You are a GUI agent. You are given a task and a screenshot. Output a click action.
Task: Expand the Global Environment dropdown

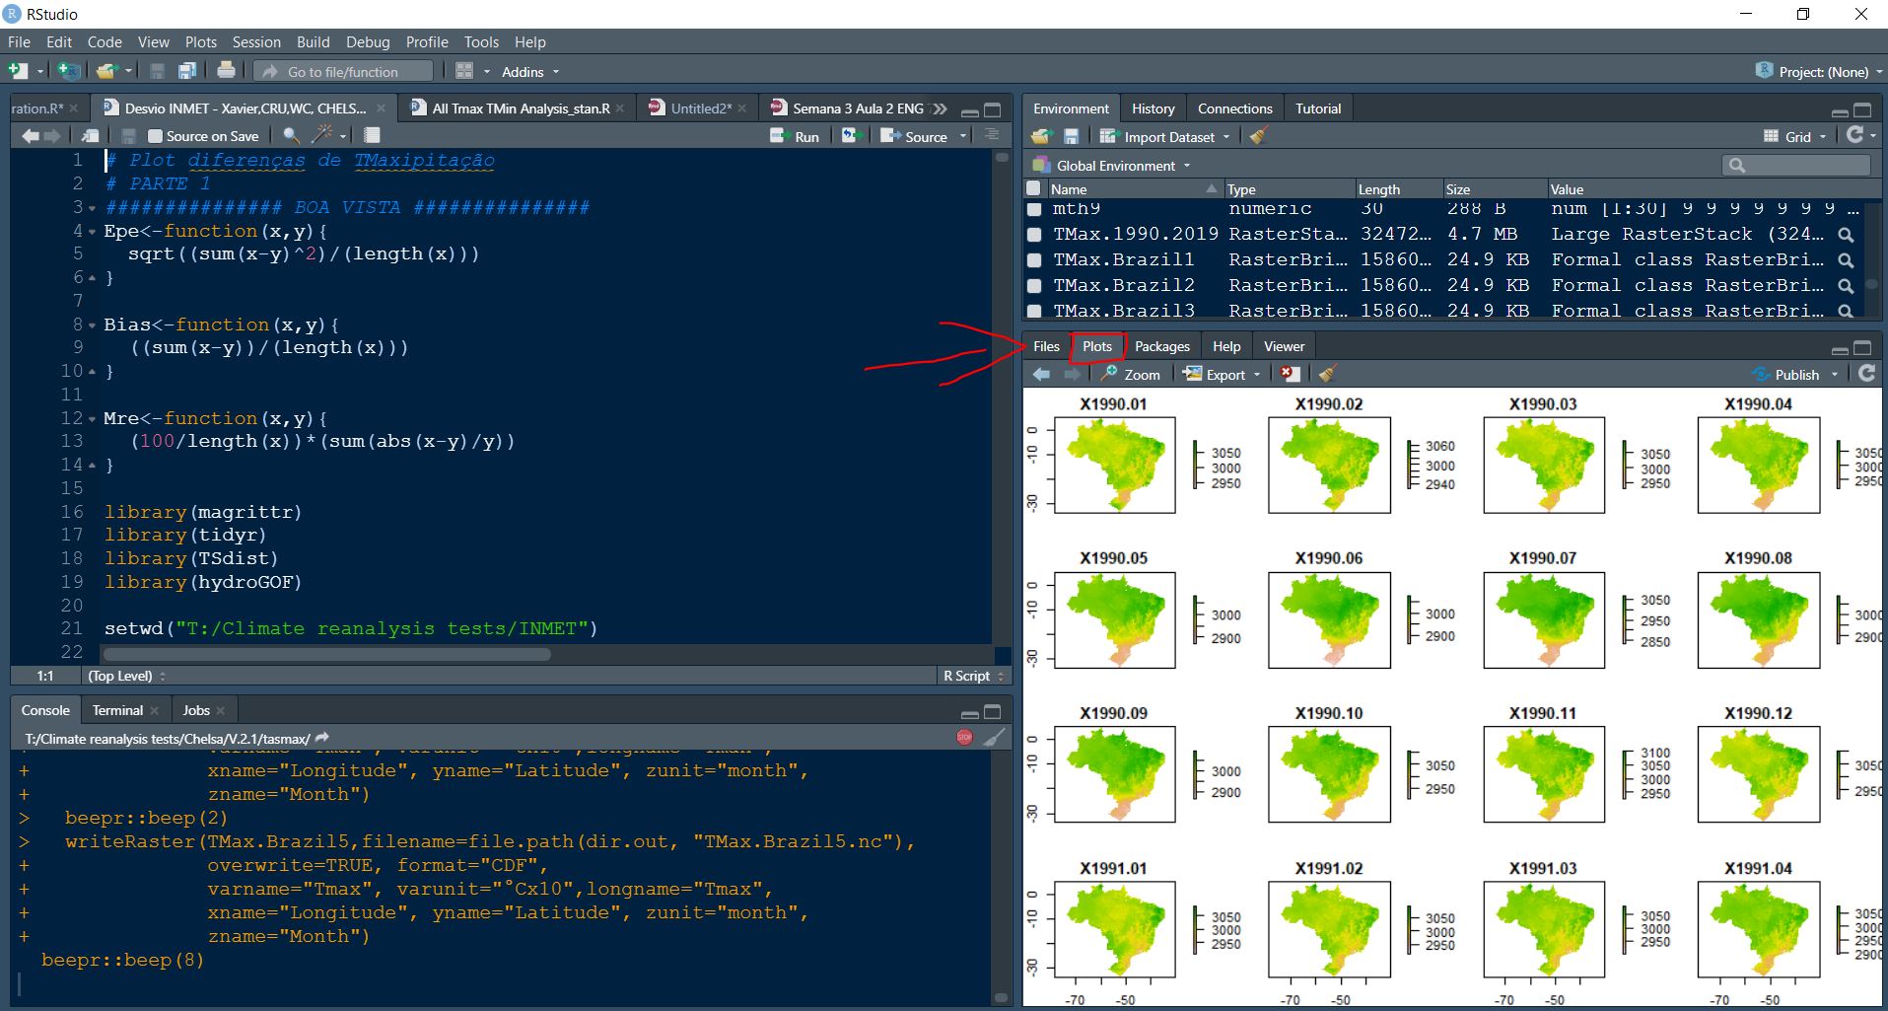[x=1112, y=166]
